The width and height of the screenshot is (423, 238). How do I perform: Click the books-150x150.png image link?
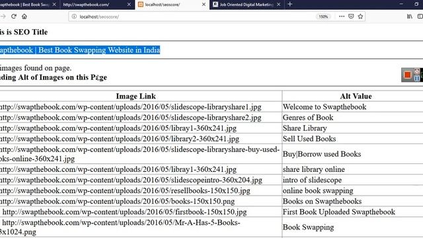coord(118,201)
